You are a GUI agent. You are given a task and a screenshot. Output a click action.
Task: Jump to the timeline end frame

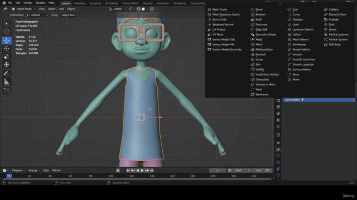pos(152,171)
